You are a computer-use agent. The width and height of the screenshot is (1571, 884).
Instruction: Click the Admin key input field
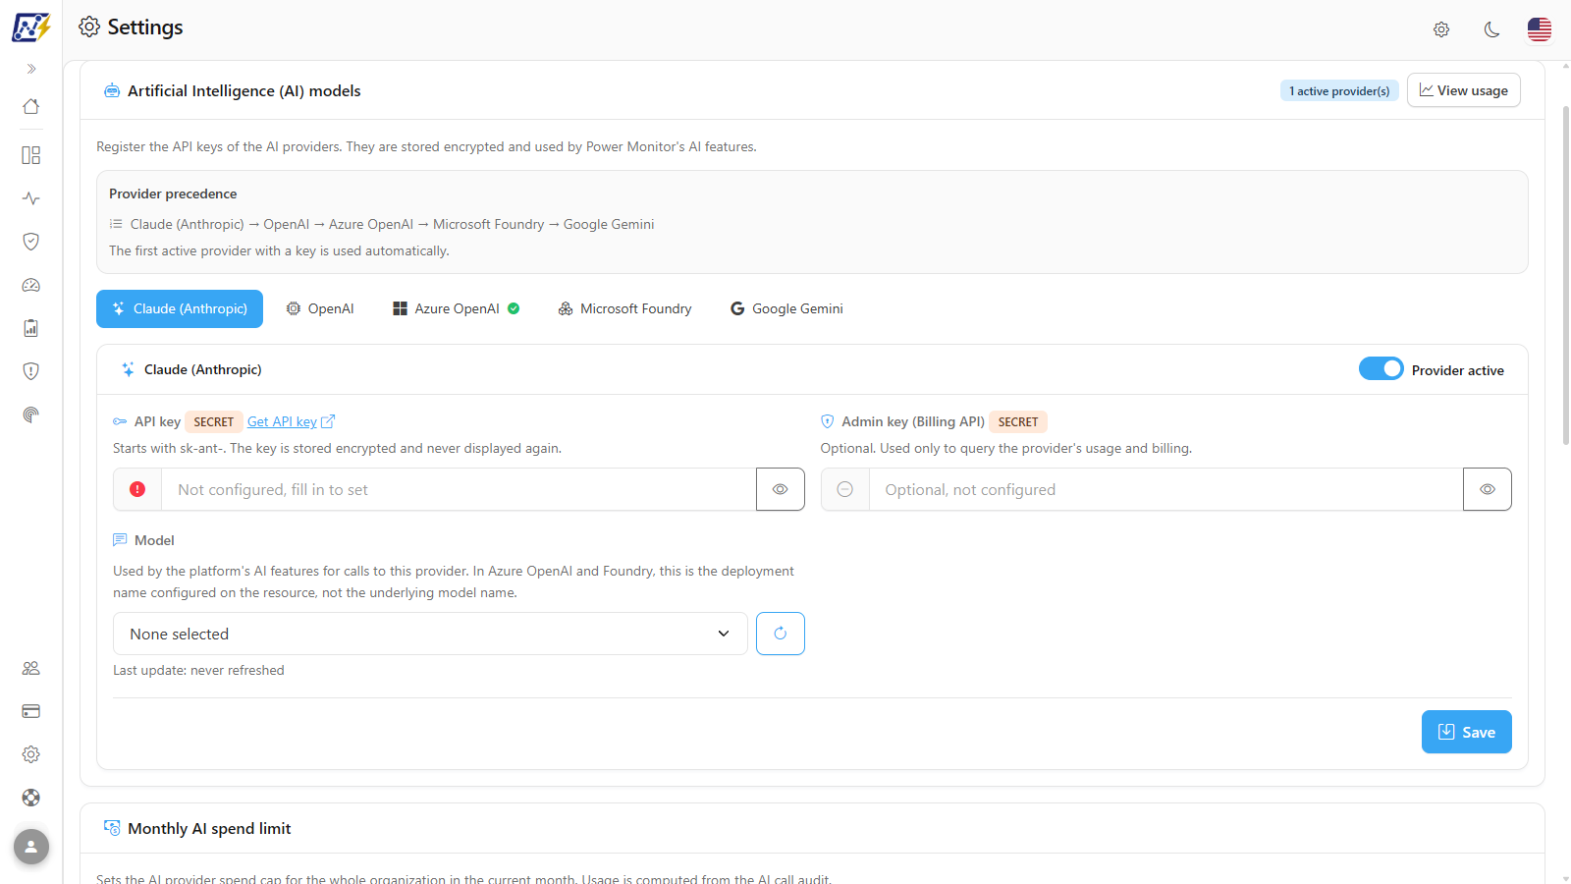pyautogui.click(x=1165, y=489)
